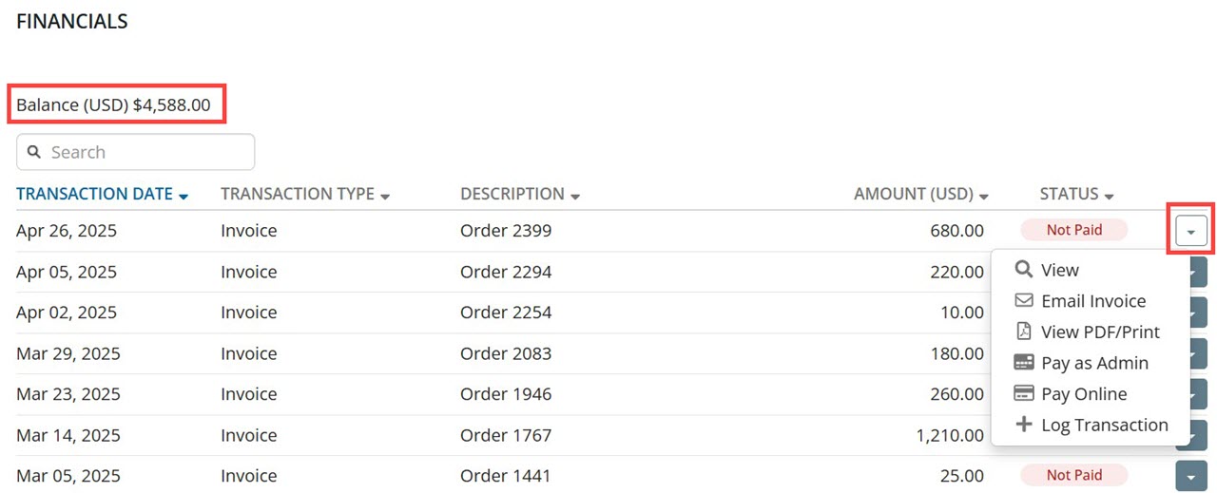Click the Email Invoice envelope icon
Screen dimensions: 1217x493
(x=1024, y=300)
